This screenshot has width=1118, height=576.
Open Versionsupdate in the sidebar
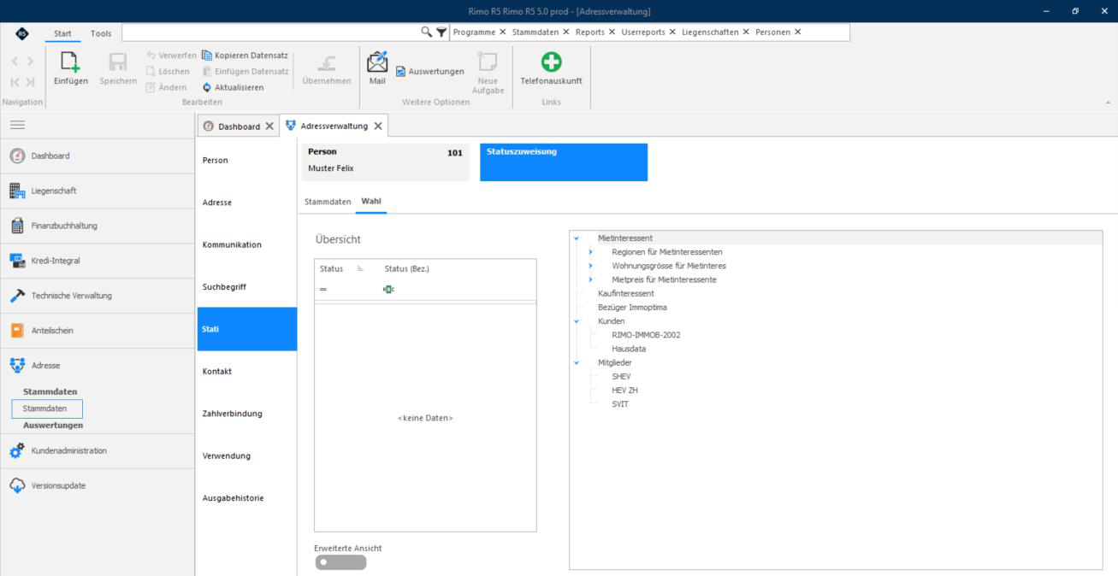pos(98,485)
